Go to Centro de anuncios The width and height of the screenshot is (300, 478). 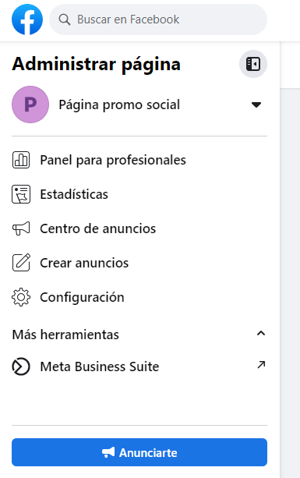click(139, 228)
